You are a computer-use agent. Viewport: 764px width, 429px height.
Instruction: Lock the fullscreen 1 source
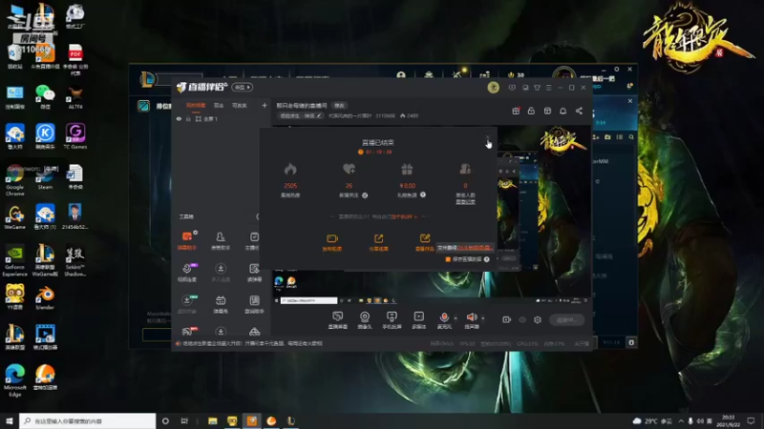point(188,118)
